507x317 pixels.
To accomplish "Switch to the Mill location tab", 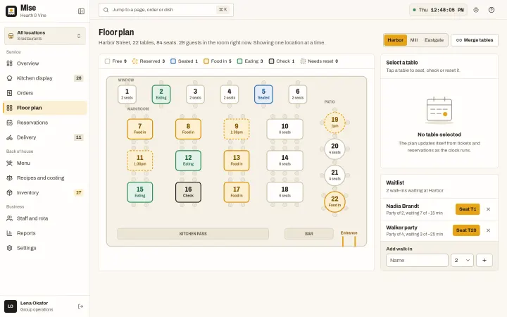I will point(414,40).
